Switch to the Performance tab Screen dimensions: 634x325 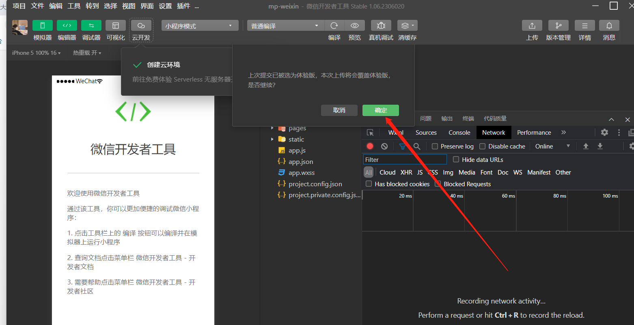point(534,133)
